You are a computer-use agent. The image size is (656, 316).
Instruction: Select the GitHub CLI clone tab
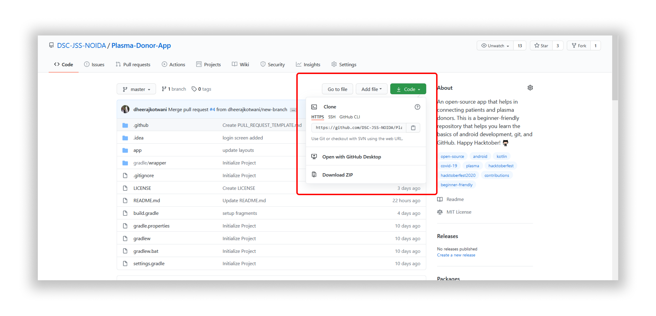(349, 117)
